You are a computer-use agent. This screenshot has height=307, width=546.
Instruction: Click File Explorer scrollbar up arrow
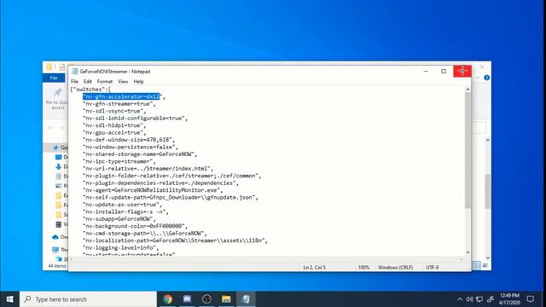(487, 140)
